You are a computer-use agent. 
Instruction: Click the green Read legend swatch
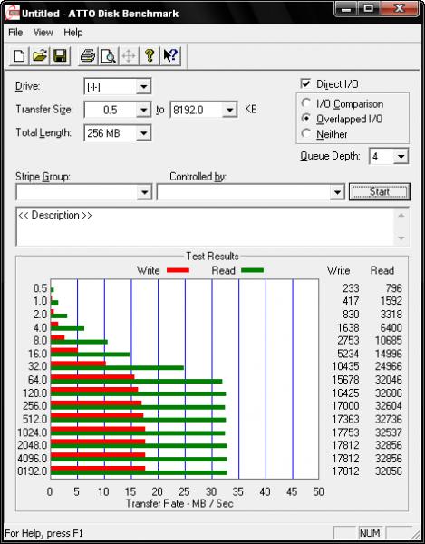[x=252, y=270]
